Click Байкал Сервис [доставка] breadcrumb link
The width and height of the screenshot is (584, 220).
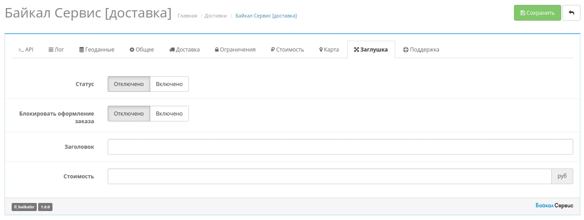[266, 16]
